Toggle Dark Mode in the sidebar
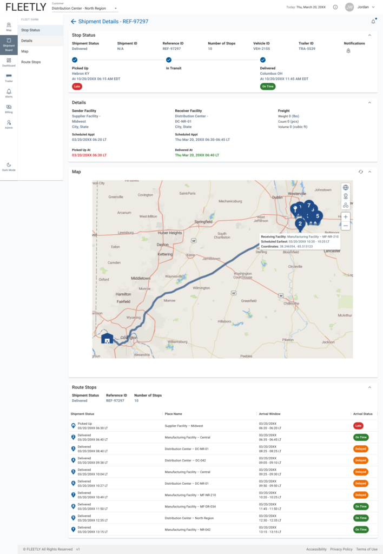This screenshot has height=554, width=383. (x=9, y=167)
